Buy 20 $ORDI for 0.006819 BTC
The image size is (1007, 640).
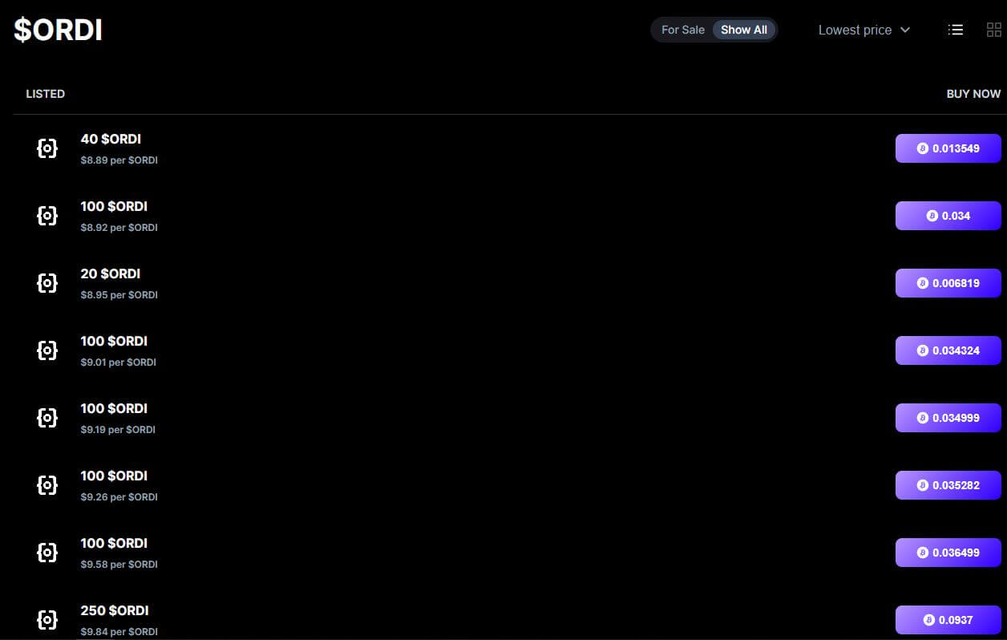click(x=948, y=283)
